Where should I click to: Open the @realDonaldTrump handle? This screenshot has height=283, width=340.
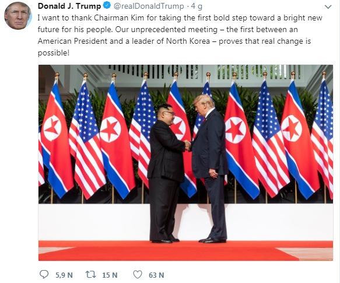pos(149,6)
